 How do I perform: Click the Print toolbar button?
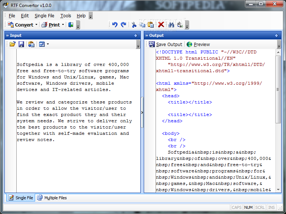51,25
